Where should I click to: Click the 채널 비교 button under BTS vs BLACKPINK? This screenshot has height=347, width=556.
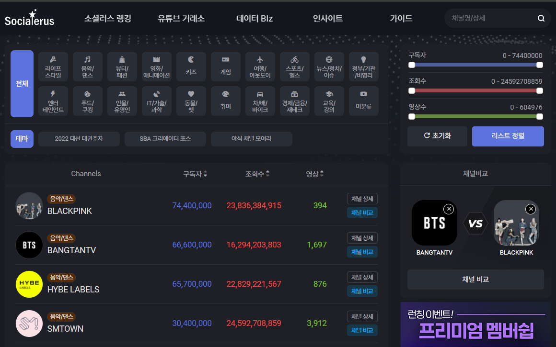coord(475,280)
